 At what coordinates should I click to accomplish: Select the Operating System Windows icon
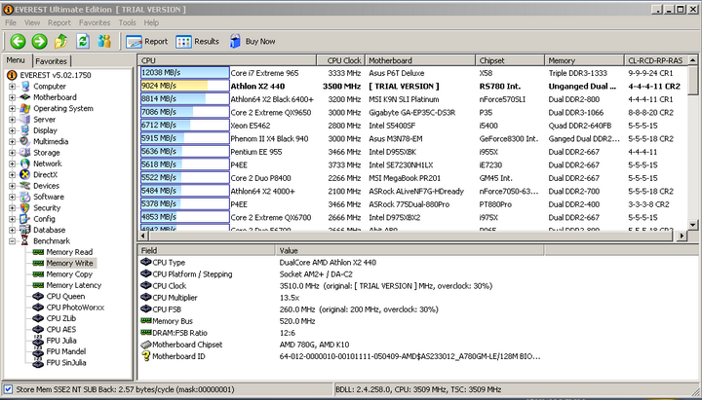tap(25, 108)
